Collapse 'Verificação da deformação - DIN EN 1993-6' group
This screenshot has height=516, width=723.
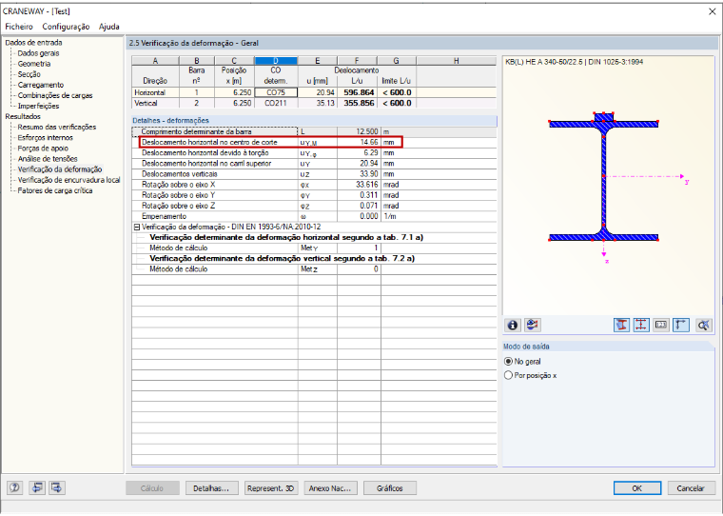137,228
